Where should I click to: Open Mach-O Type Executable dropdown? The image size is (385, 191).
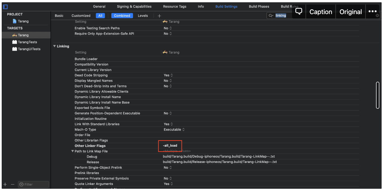tap(174, 130)
